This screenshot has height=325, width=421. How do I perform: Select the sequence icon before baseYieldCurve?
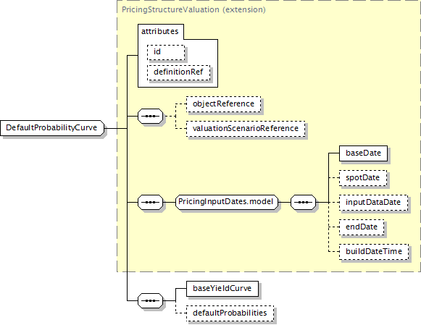151,300
